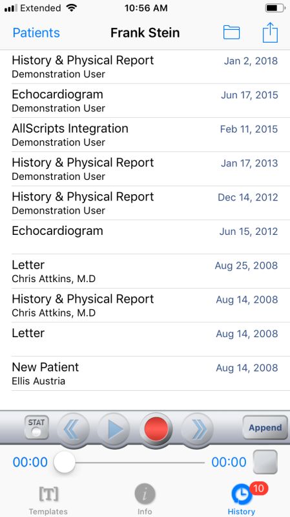Image resolution: width=290 pixels, height=517 pixels.
Task: Go back to Patients list
Action: (36, 32)
